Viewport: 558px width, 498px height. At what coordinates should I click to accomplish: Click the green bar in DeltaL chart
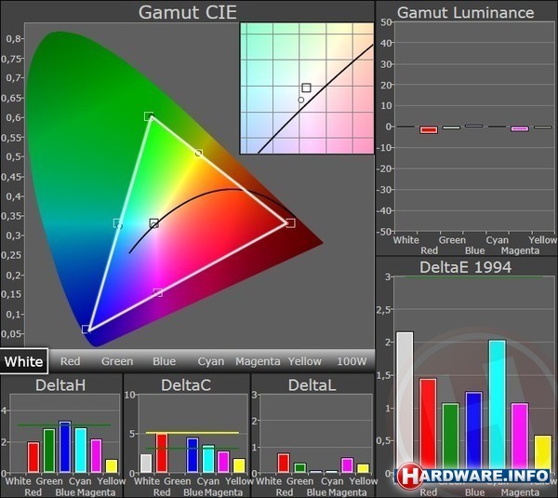coord(300,468)
